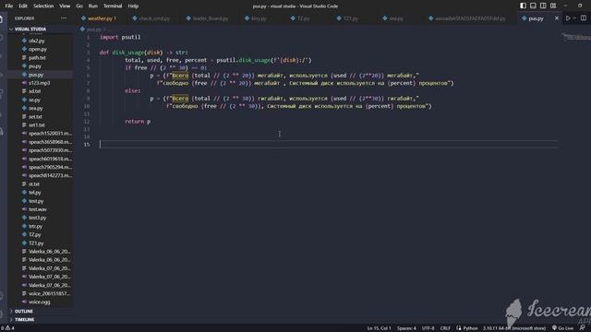The image size is (591, 332).
Task: Select the Python 3.10.11 interpreter status entry
Action: tap(514, 328)
